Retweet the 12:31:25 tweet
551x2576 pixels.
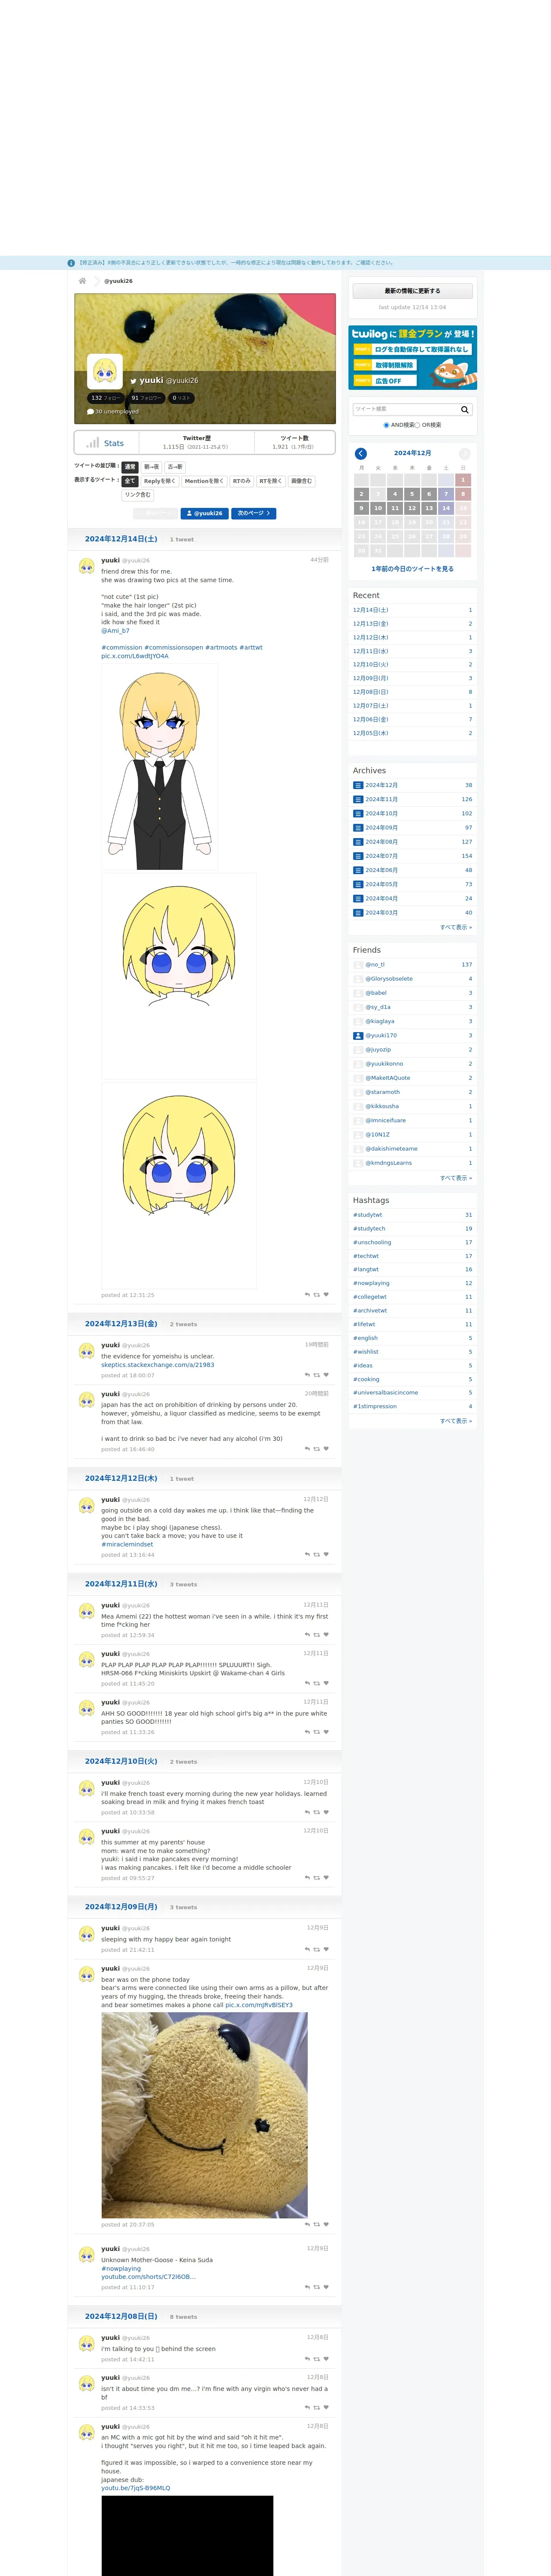pyautogui.click(x=317, y=1294)
